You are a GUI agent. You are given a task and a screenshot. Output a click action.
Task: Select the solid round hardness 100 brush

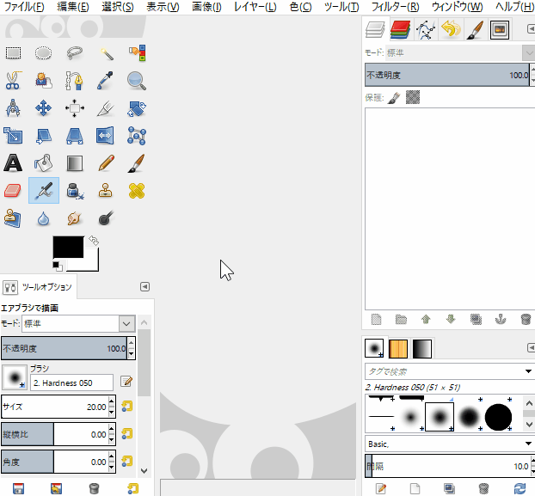tap(499, 417)
